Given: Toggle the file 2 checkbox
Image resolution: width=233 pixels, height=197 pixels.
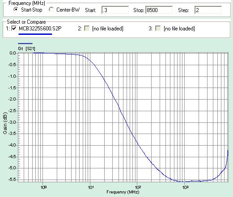Looking at the screenshot, I should [87, 28].
